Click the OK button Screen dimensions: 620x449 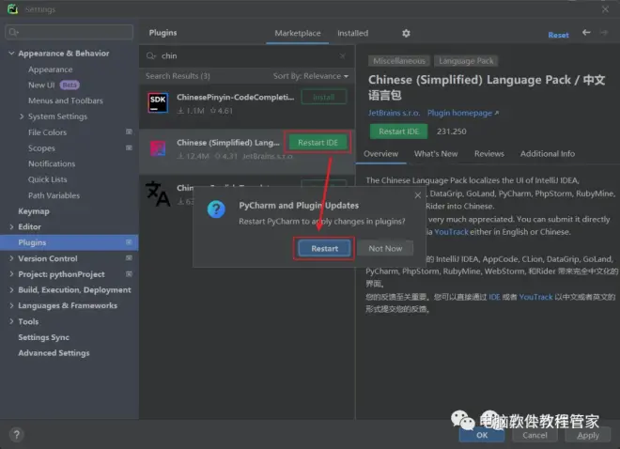pyautogui.click(x=482, y=435)
